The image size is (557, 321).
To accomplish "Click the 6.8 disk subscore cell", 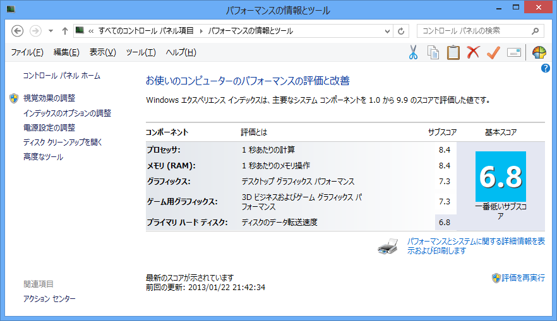I will click(x=445, y=223).
